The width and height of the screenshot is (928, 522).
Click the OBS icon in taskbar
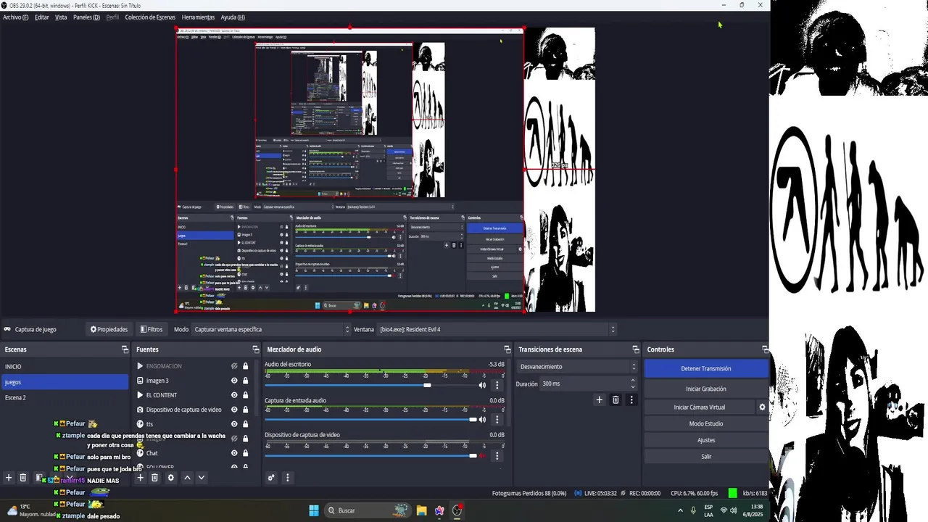coord(457,510)
